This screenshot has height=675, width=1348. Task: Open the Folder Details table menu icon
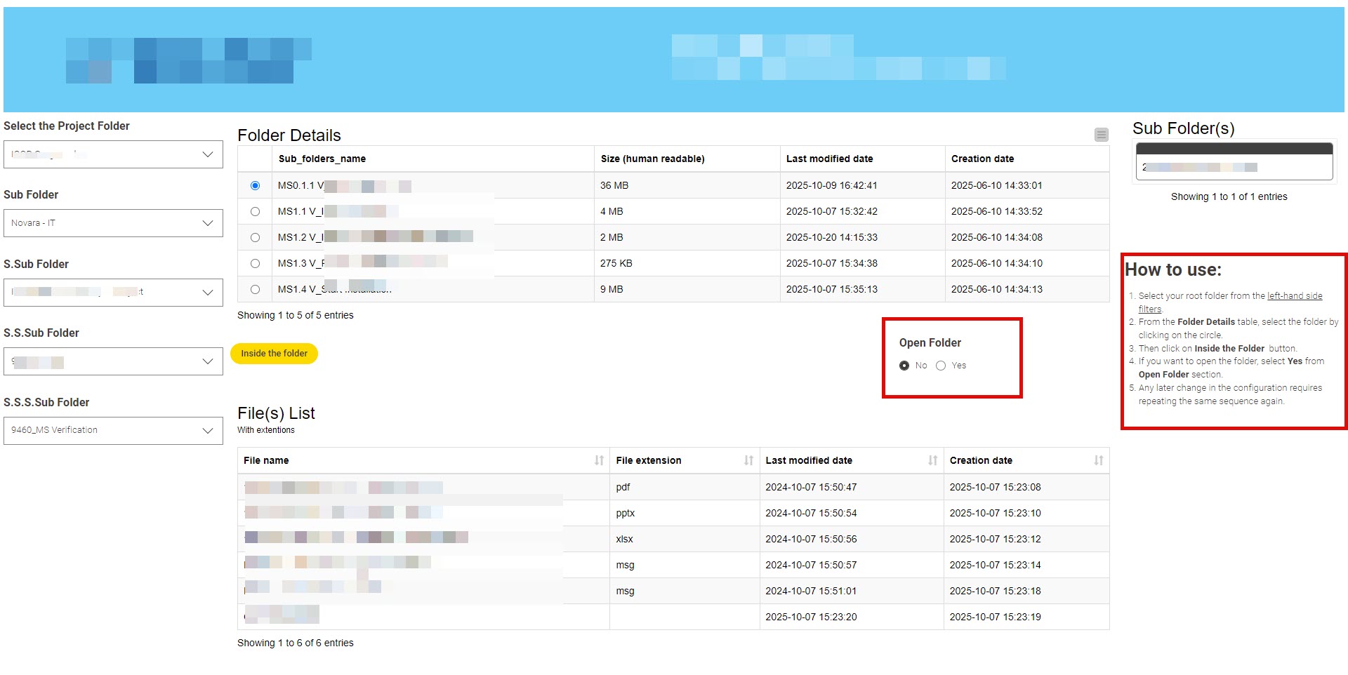(x=1101, y=135)
